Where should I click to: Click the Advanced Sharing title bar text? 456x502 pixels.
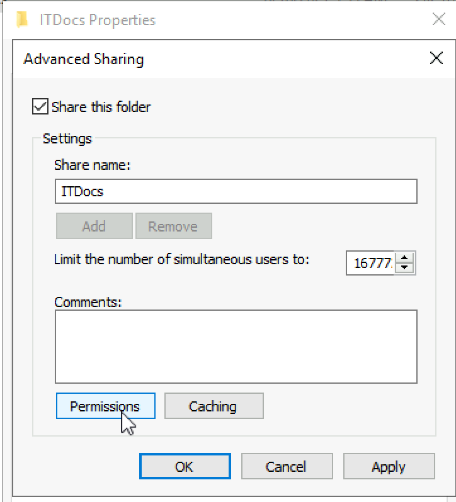[x=84, y=59]
